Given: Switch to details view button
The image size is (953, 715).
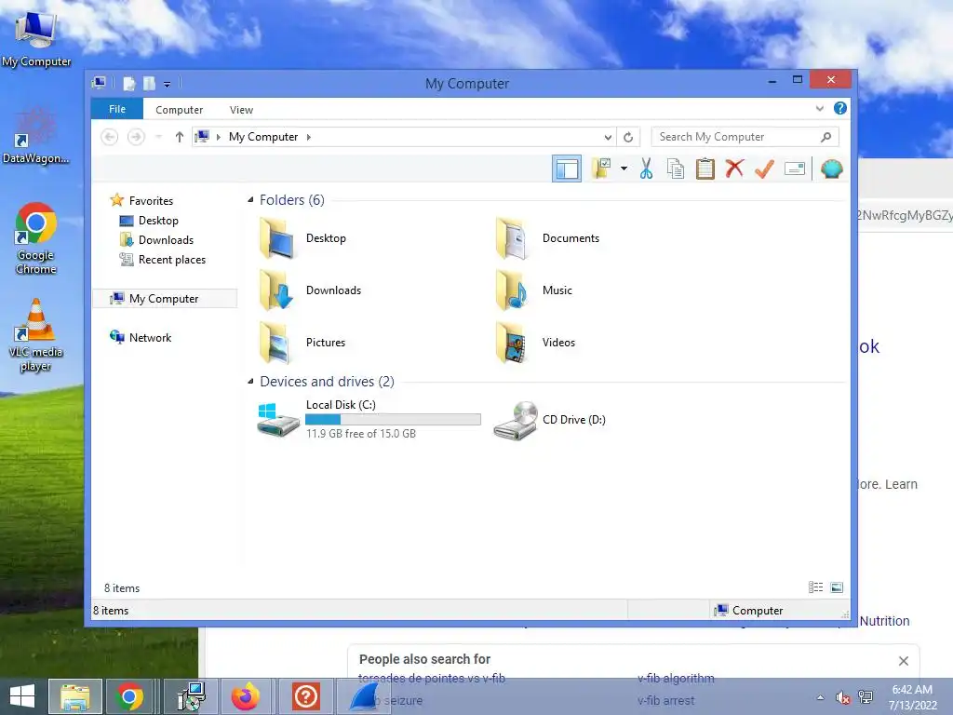Looking at the screenshot, I should [815, 587].
